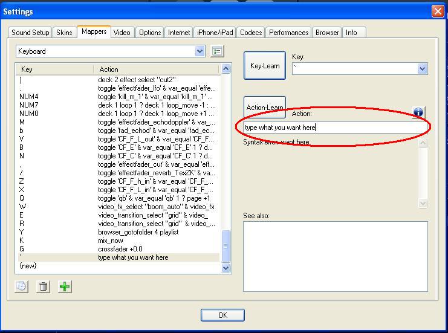Image resolution: width=448 pixels, height=333 pixels.
Task: Click the mapper list view icon next to Keyboard
Action: 217,51
